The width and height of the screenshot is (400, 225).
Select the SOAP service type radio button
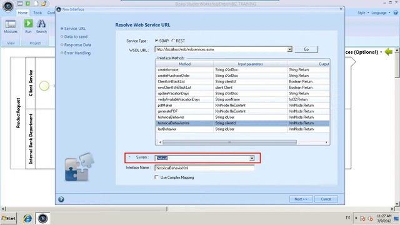coord(157,41)
